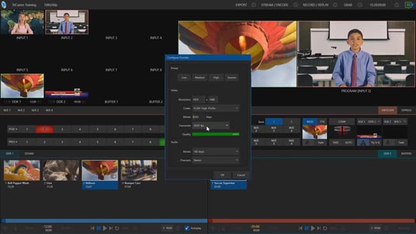
Task: Choose the Low preset in Configure Encoder
Action: click(184, 77)
